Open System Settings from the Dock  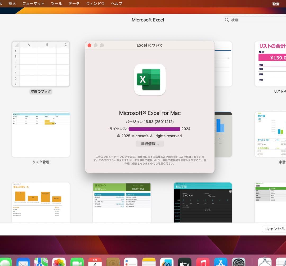click(238, 262)
